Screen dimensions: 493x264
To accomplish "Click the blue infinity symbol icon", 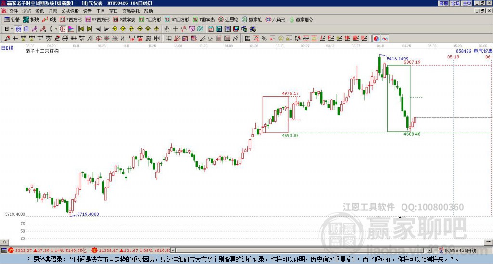I will click(x=385, y=39).
